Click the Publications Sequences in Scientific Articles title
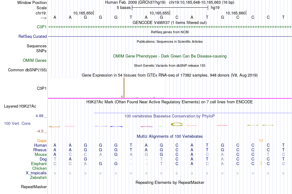The height and width of the screenshot is (194, 292). pos(170,42)
